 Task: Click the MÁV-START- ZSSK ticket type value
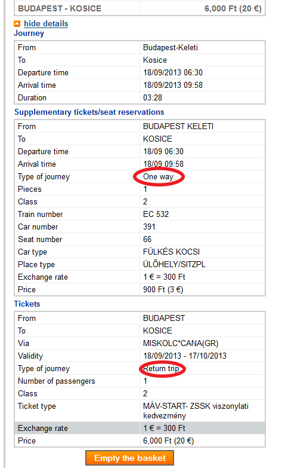(x=196, y=411)
